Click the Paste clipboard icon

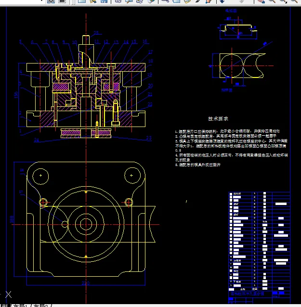coord(187,1)
